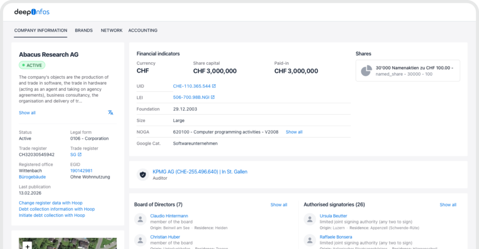The height and width of the screenshot is (249, 479).
Task: Switch to the Brands tab
Action: coord(84,30)
